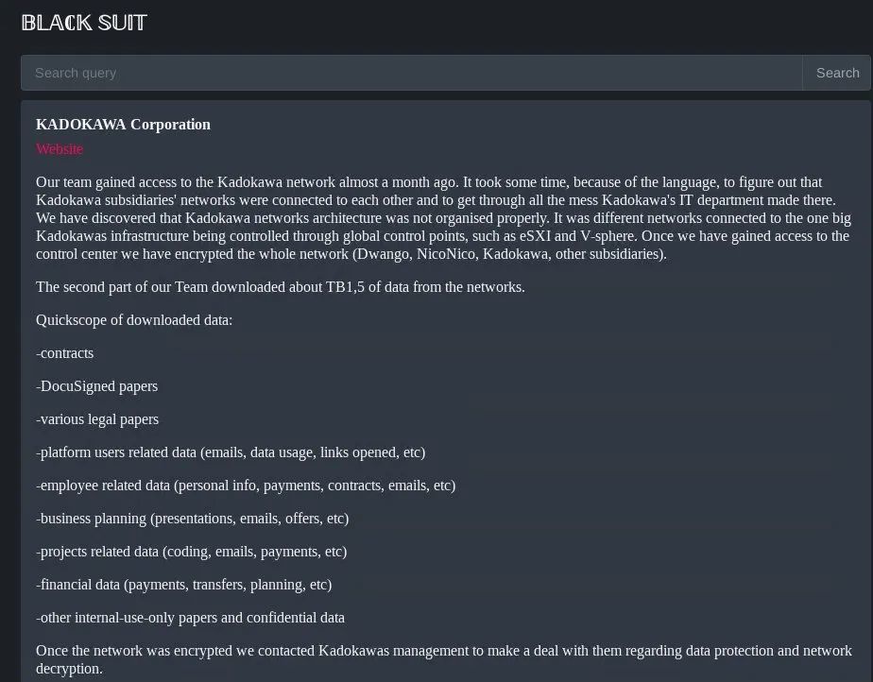
Task: Focus the Search query input field
Action: [x=411, y=73]
